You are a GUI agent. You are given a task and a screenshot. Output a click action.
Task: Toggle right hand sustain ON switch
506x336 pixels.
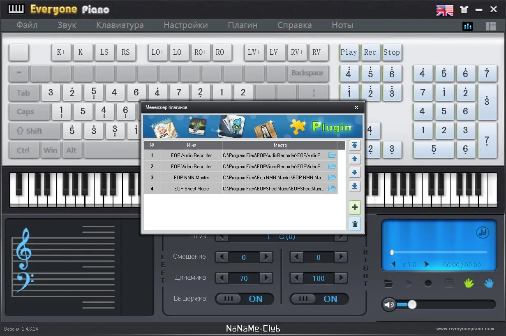click(x=319, y=299)
